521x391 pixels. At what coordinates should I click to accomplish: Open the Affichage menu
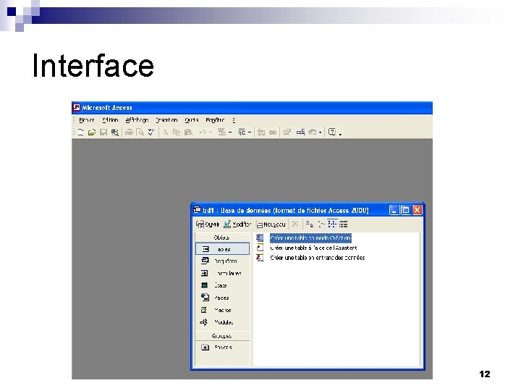coord(137,120)
